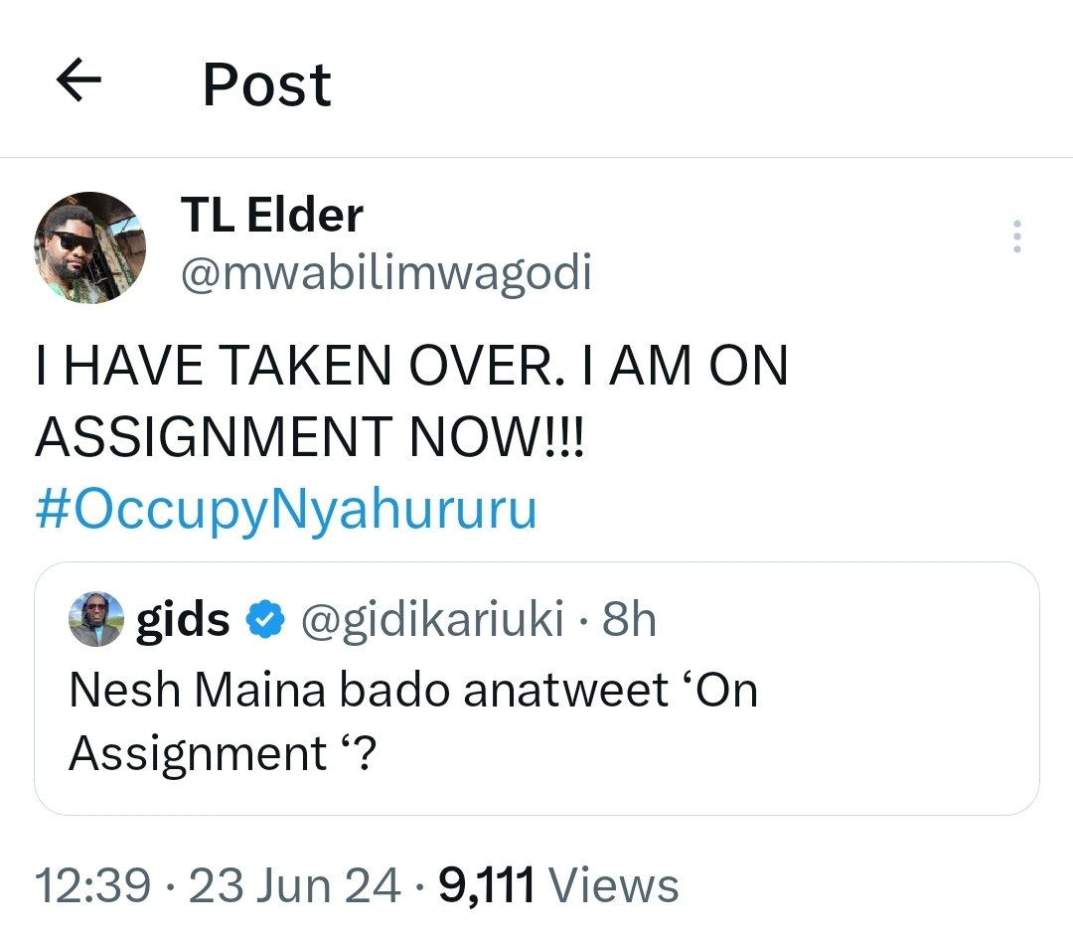Tap the back arrow icon
The width and height of the screenshot is (1073, 940).
tap(79, 81)
